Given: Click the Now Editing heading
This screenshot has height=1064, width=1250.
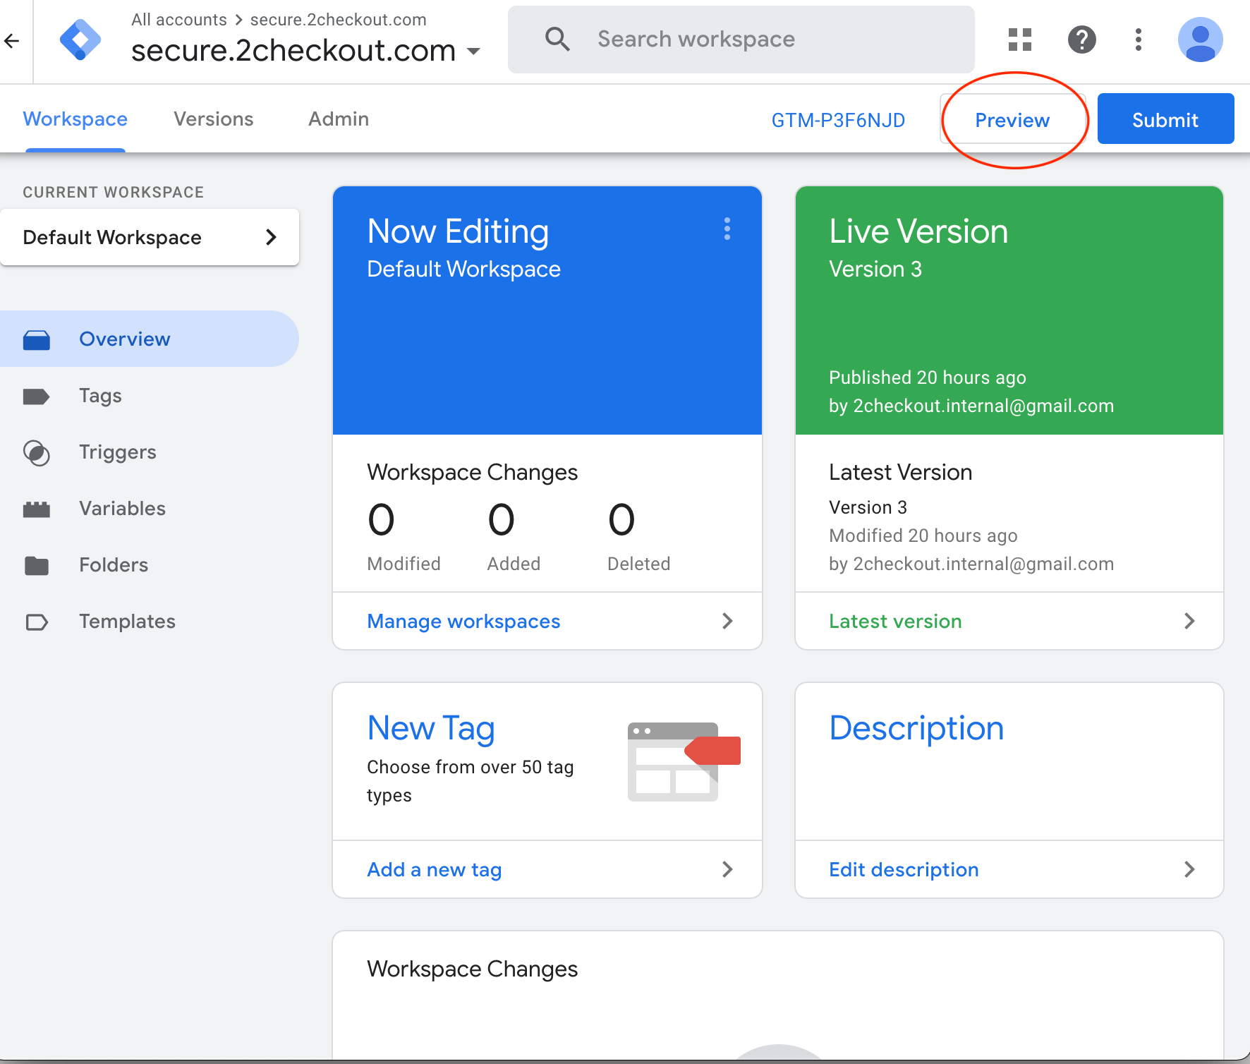Looking at the screenshot, I should pos(458,231).
